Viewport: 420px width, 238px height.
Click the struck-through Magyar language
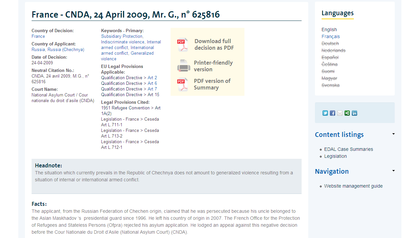pyautogui.click(x=329, y=78)
